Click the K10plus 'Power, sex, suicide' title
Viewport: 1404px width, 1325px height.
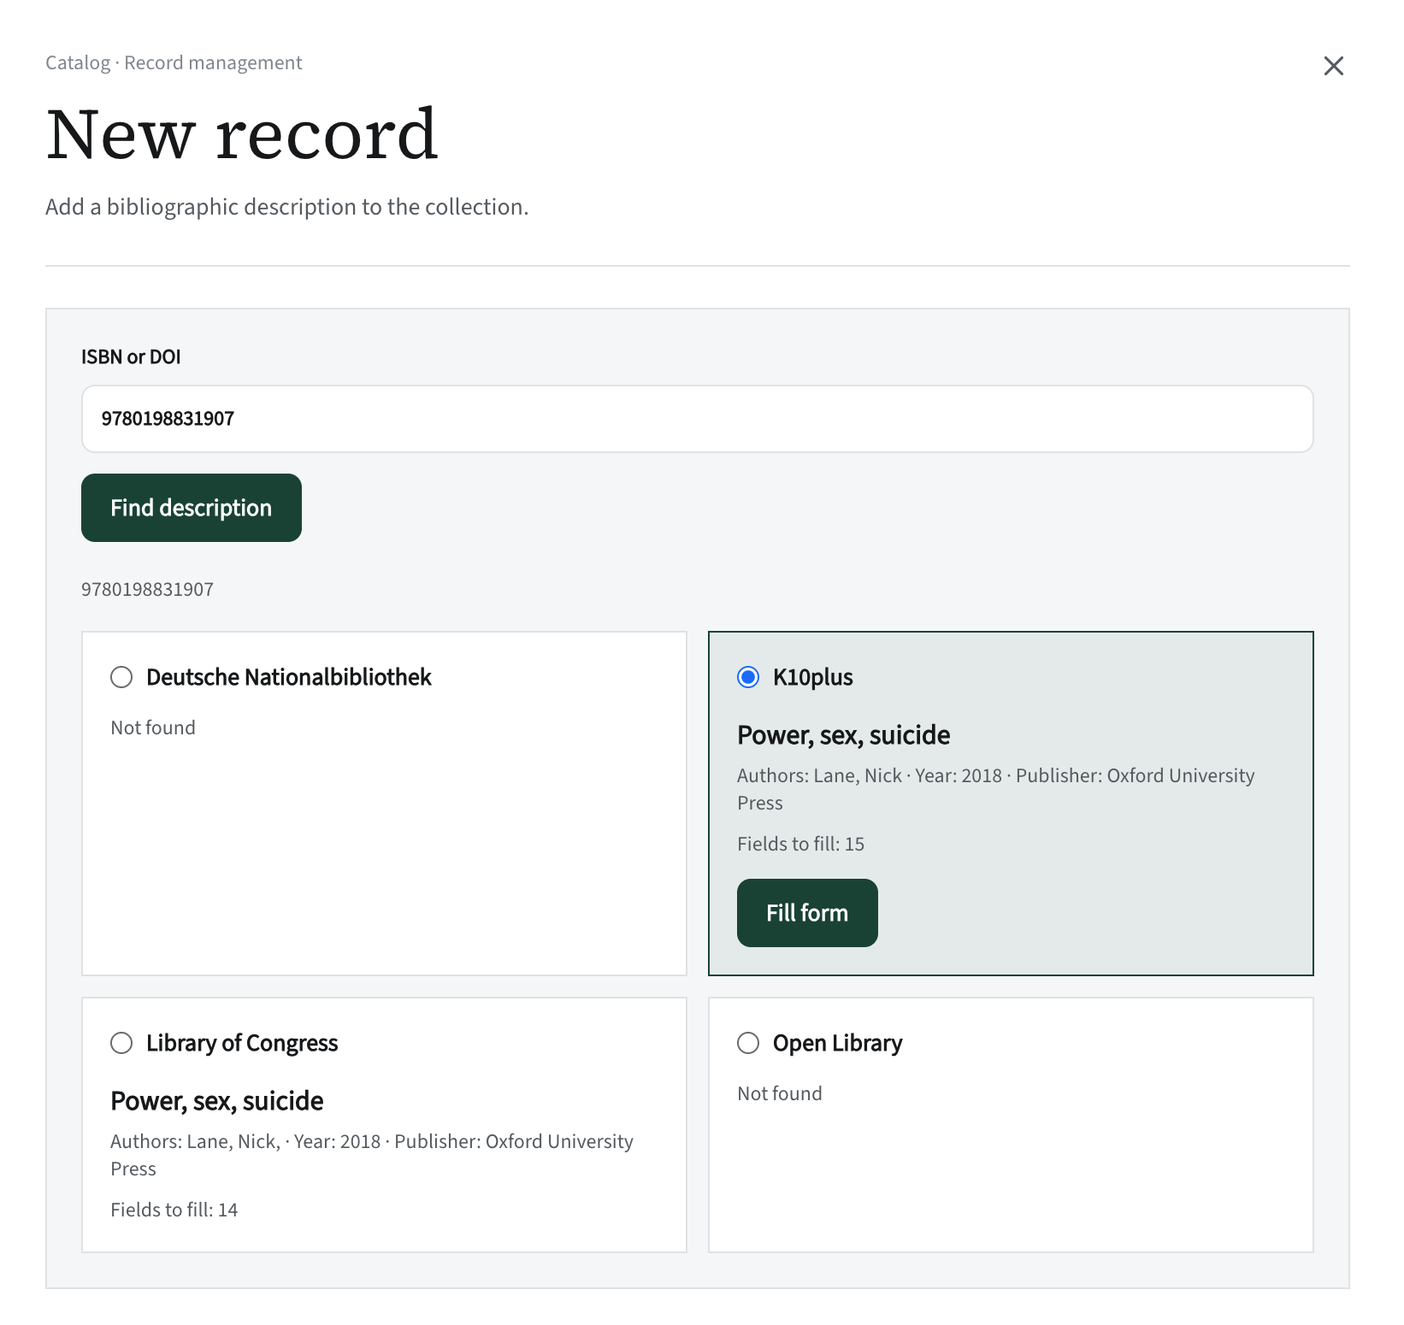point(844,735)
